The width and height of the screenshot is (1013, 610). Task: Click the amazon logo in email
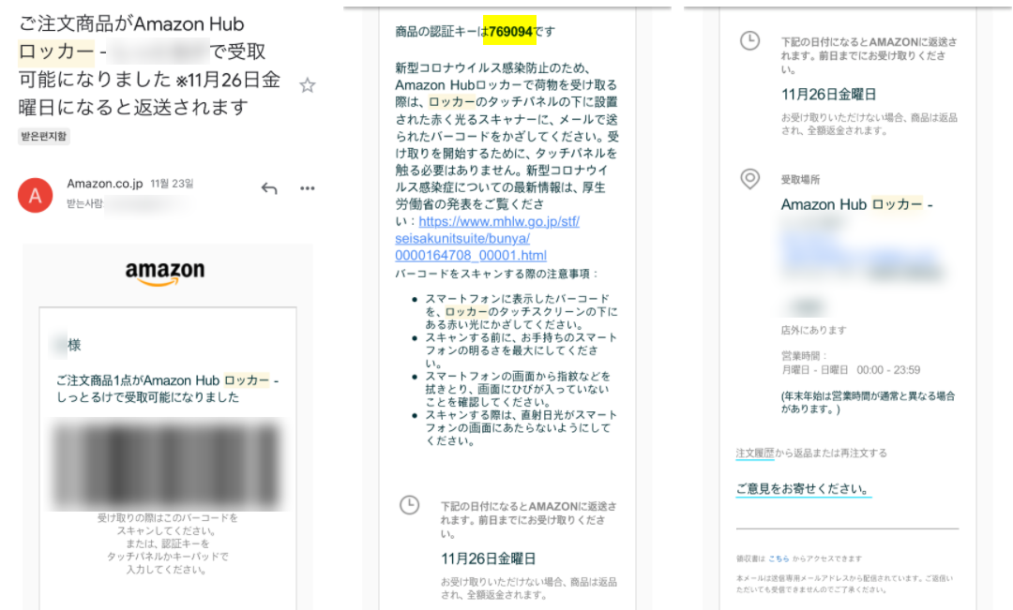[x=165, y=273]
